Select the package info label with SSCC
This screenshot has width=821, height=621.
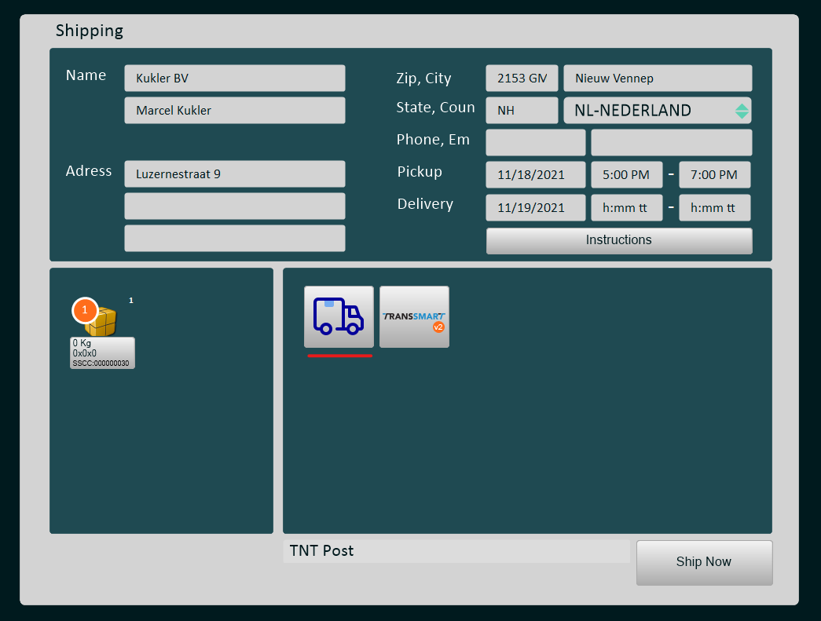click(x=102, y=353)
